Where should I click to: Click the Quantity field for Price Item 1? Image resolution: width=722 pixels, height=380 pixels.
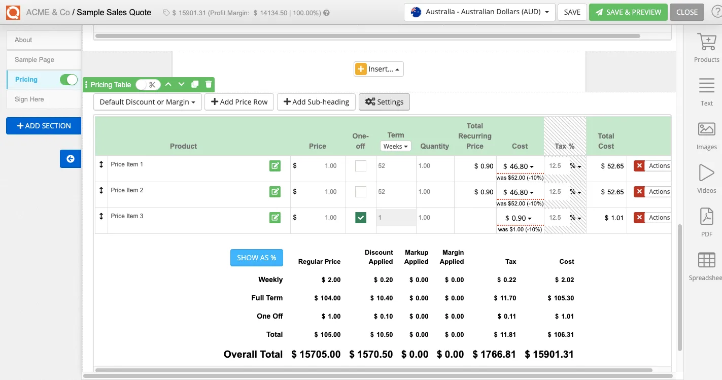point(434,166)
